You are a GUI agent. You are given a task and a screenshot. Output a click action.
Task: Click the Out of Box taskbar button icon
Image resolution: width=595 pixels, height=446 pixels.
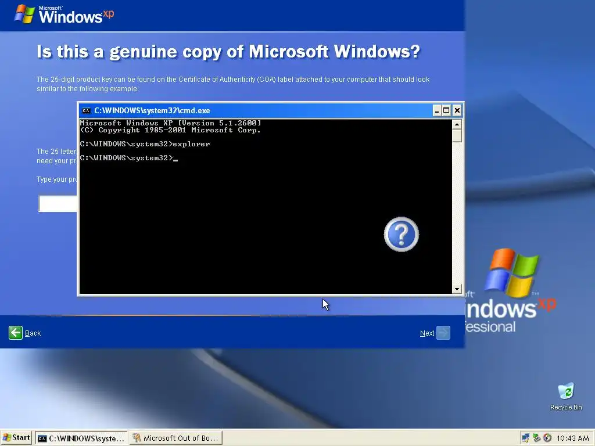[136, 438]
